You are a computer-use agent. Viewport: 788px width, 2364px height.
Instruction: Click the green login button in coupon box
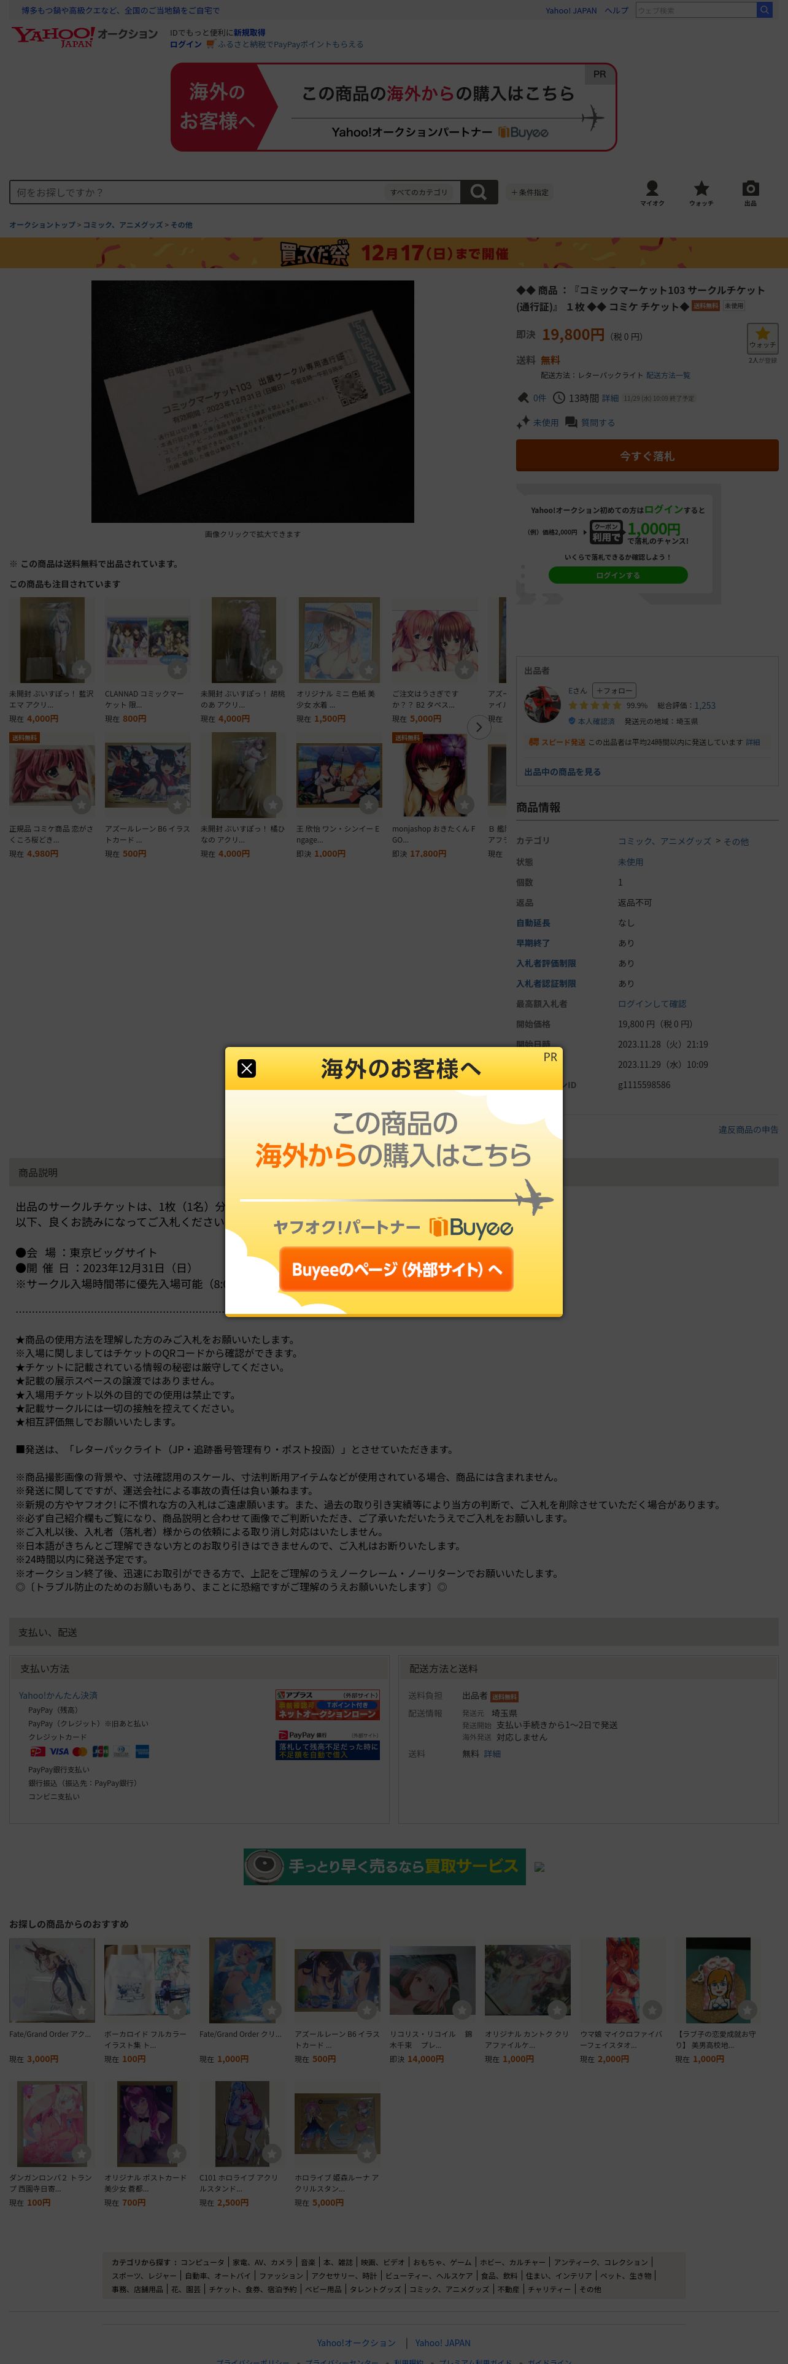[617, 576]
